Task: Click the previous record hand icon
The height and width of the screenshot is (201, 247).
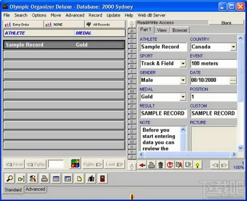Action: [215, 165]
